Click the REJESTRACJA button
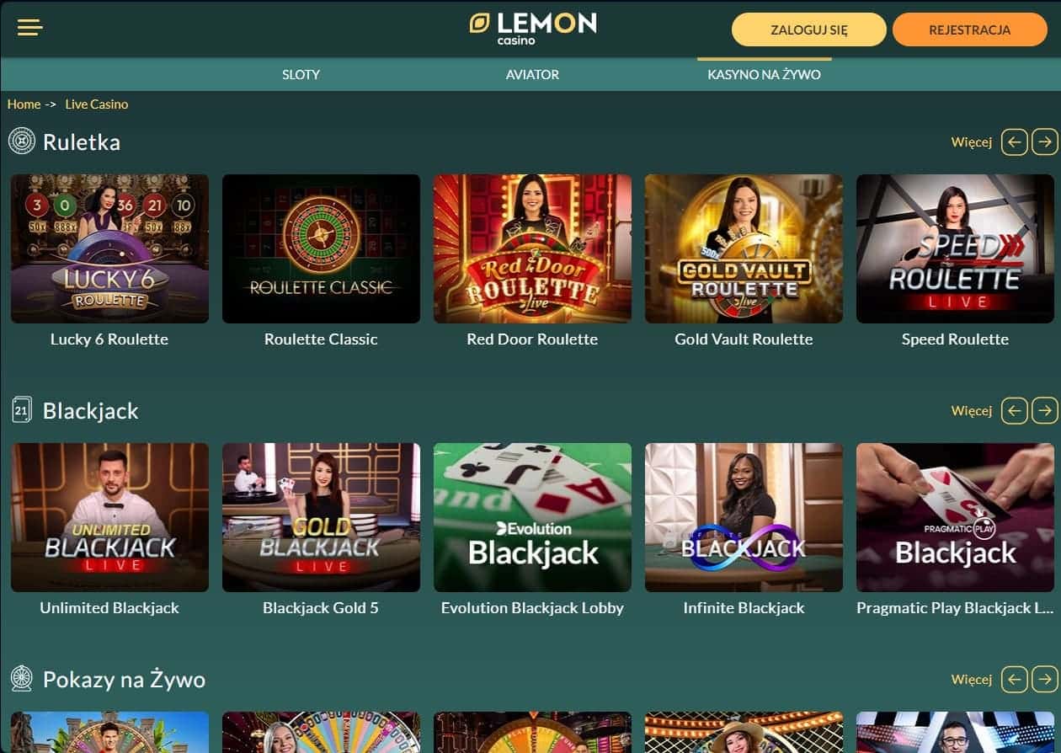The height and width of the screenshot is (753, 1061). coord(970,29)
